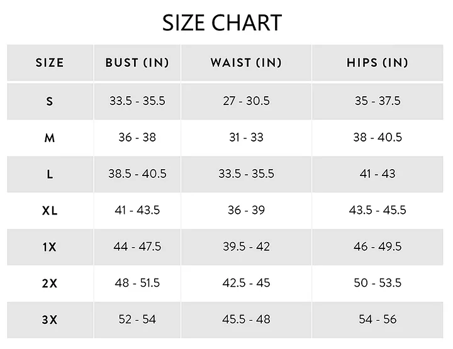Select hips value 54 - 56
This screenshot has height=349, width=453.
[x=377, y=319]
